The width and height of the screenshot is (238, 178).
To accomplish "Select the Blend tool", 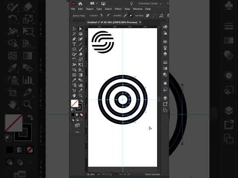I will tap(81, 80).
